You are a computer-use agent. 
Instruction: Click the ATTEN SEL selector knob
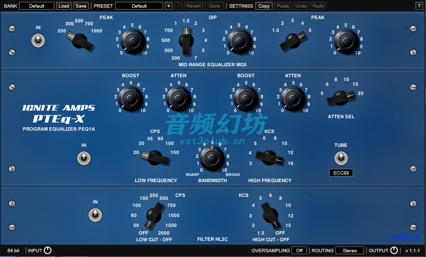coord(341,98)
